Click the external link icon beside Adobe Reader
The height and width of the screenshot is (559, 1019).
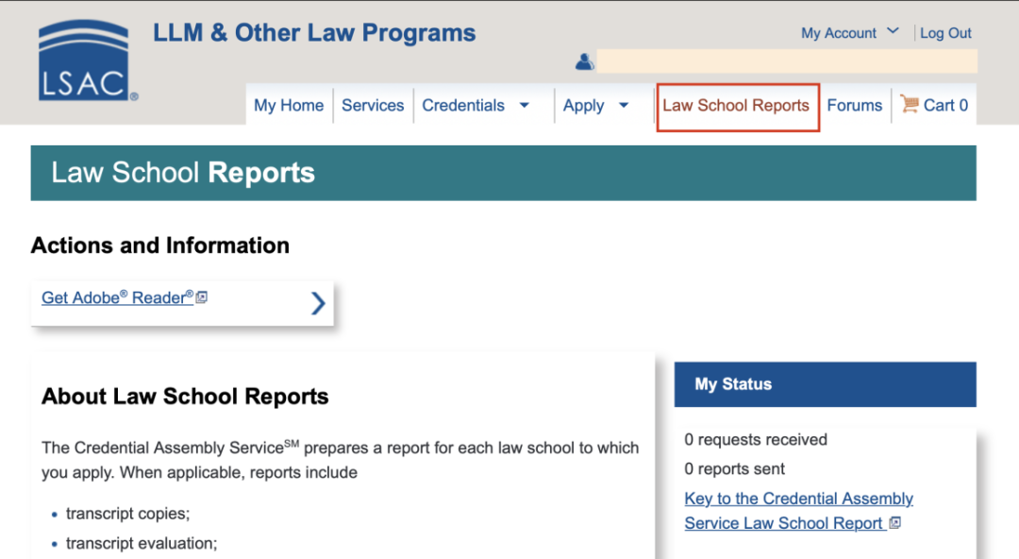pyautogui.click(x=202, y=297)
